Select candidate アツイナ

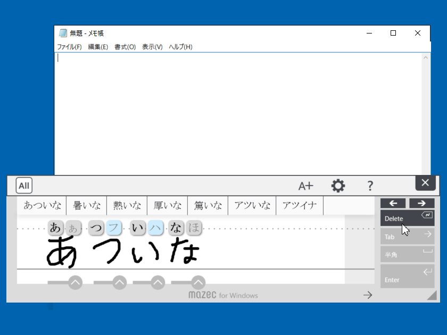coord(300,205)
